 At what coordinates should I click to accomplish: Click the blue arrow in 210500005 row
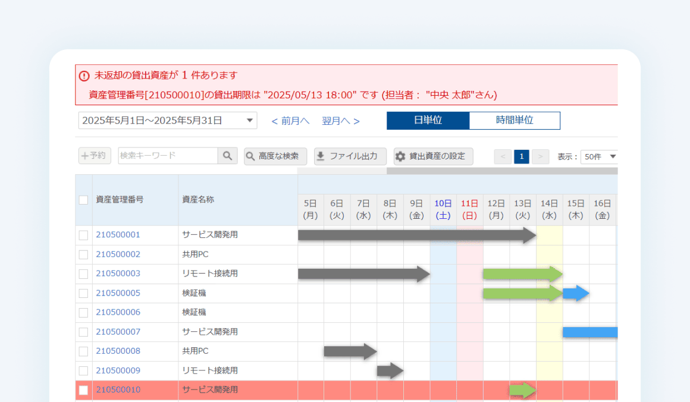pyautogui.click(x=576, y=293)
